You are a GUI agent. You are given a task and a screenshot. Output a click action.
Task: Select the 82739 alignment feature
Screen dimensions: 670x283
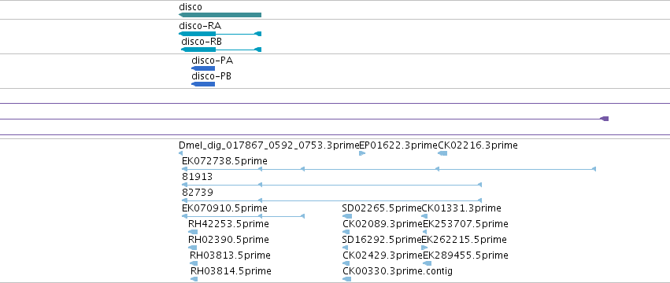[331, 200]
